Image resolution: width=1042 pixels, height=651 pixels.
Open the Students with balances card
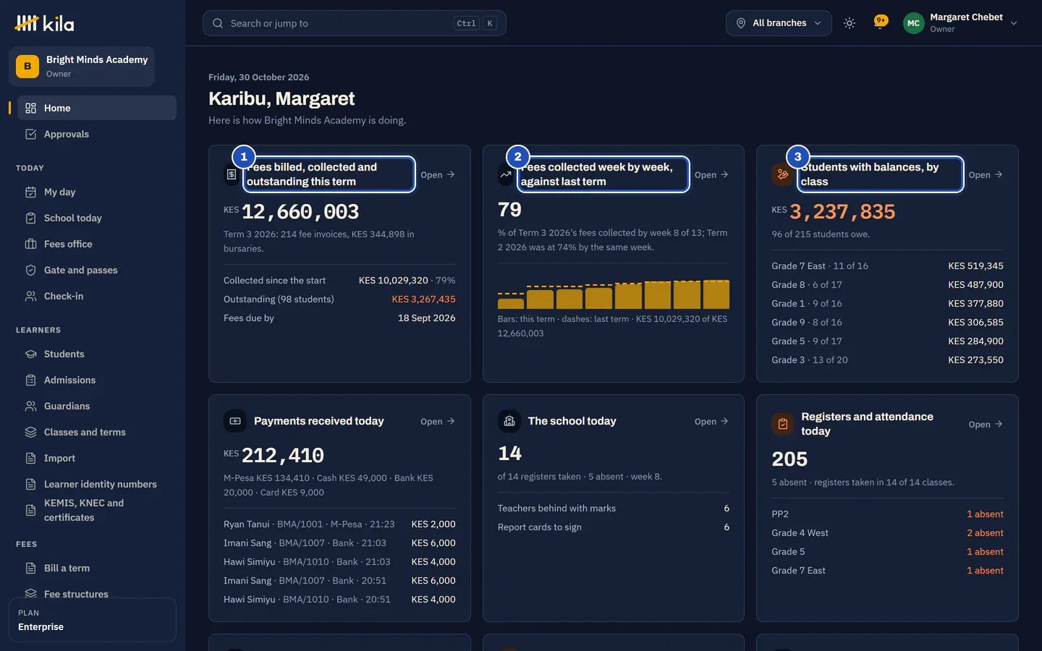pos(986,174)
